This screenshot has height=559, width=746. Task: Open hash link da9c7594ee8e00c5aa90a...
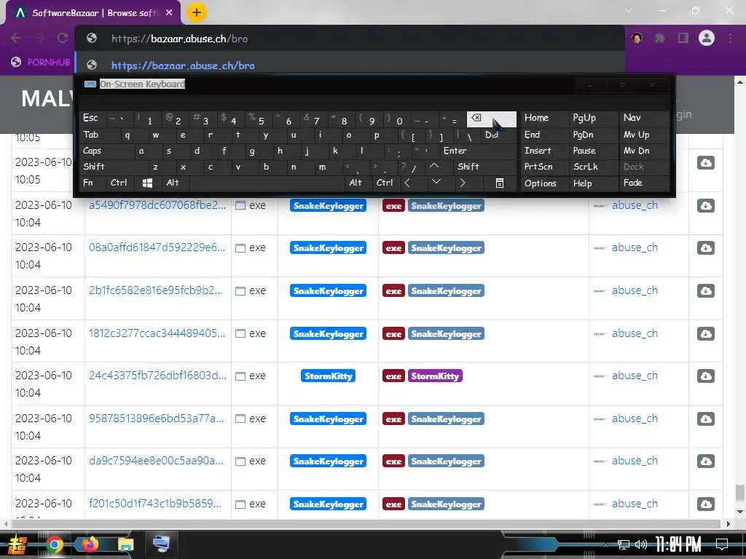point(156,461)
